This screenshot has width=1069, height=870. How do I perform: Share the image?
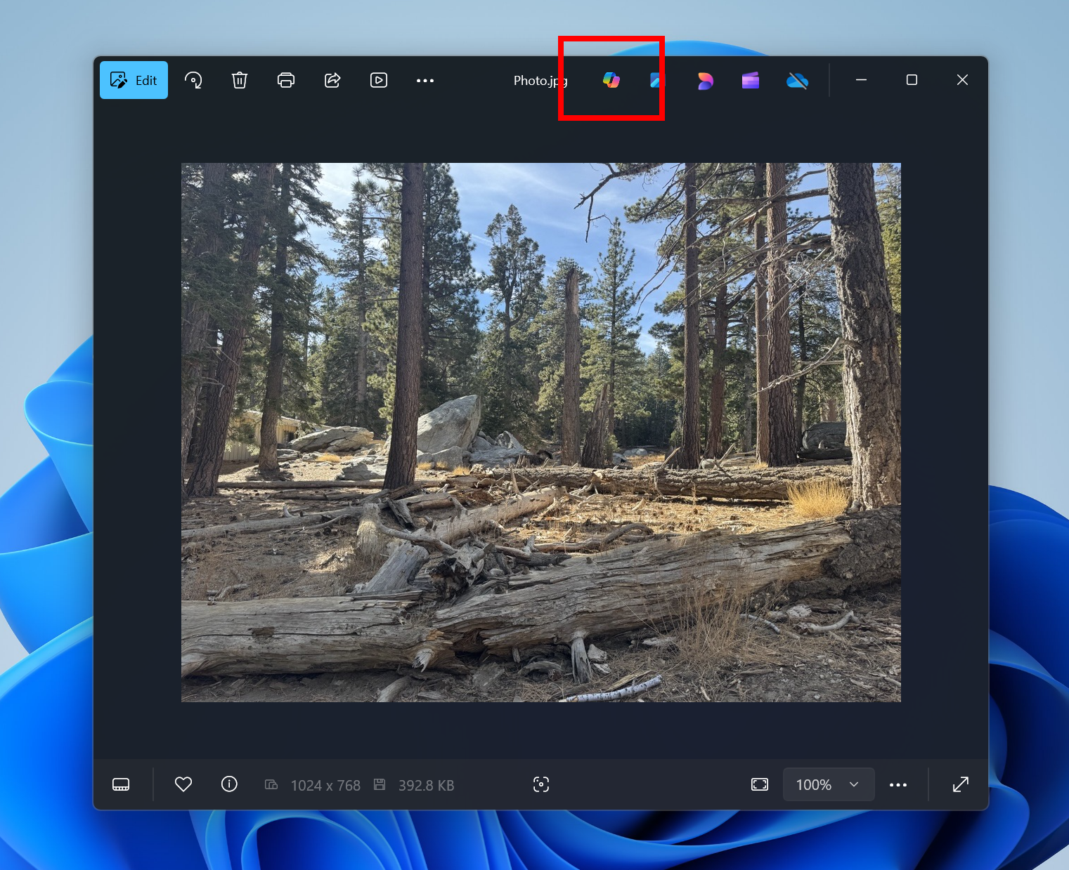tap(332, 79)
